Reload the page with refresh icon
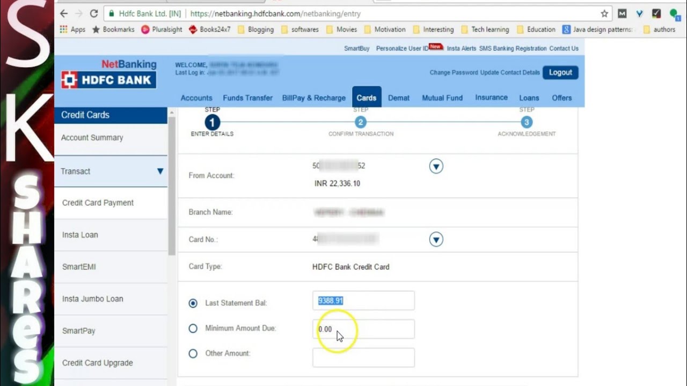The image size is (687, 386). click(x=94, y=13)
